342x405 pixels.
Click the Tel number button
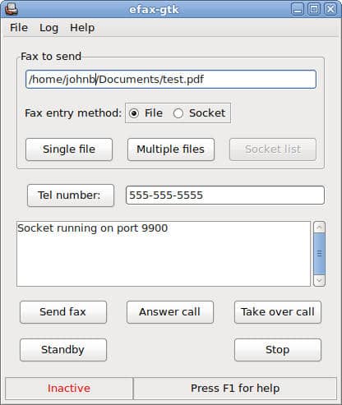pyautogui.click(x=71, y=196)
